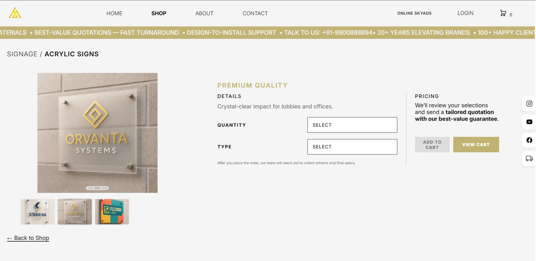Screen dimensions: 536x261
Task: Click the ADD TO CART button
Action: [432, 145]
